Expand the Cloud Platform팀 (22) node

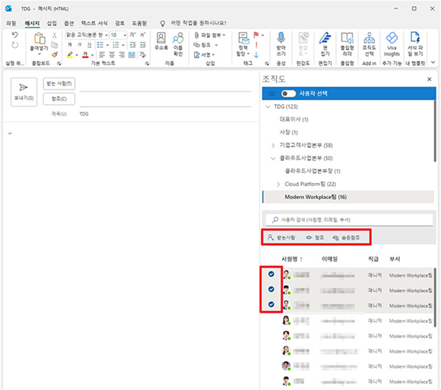278,184
